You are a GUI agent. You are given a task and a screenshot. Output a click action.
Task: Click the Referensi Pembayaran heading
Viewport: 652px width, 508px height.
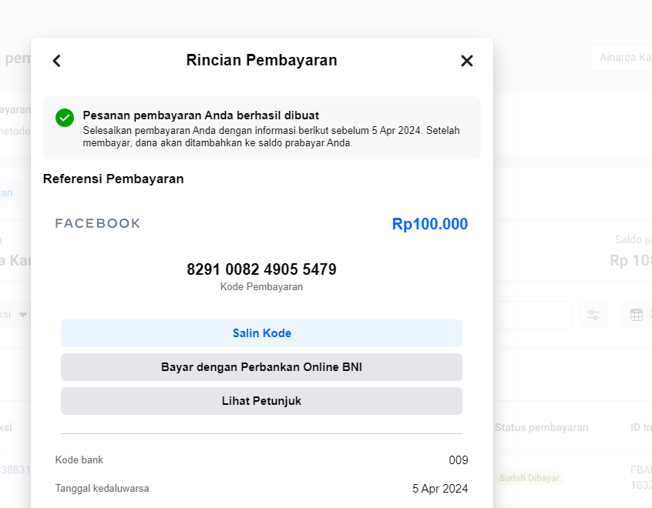[113, 179]
